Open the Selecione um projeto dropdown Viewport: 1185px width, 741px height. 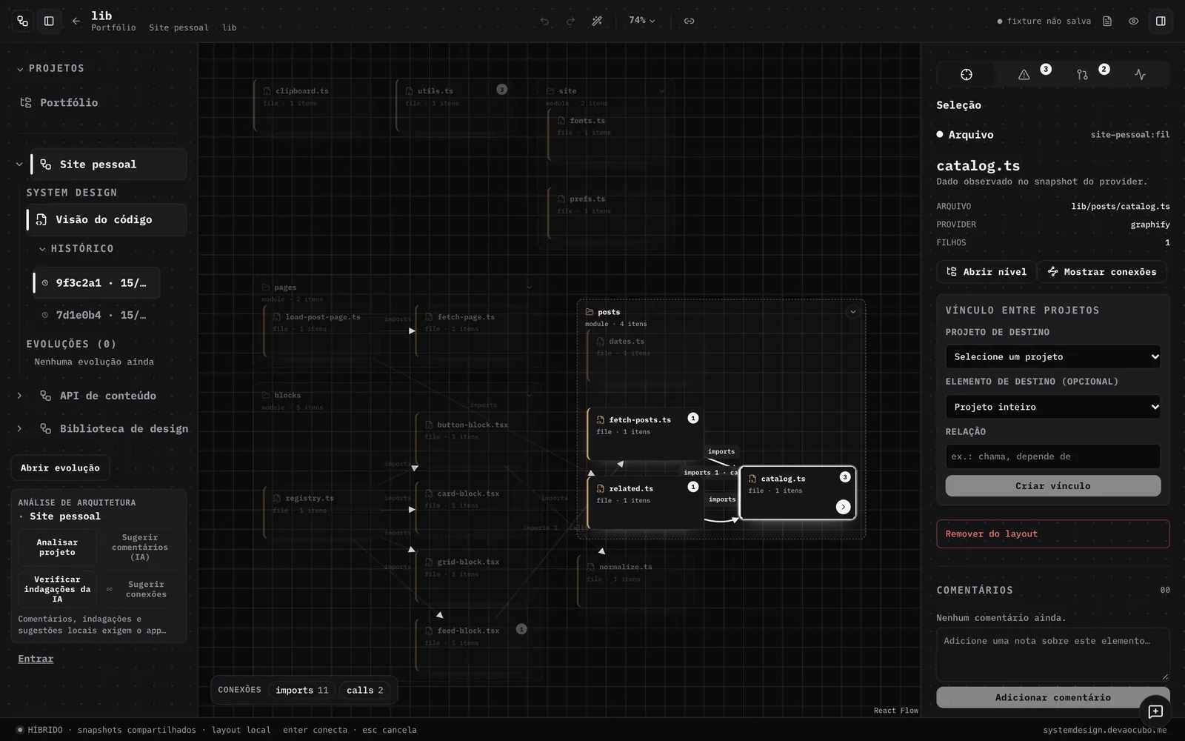1052,356
